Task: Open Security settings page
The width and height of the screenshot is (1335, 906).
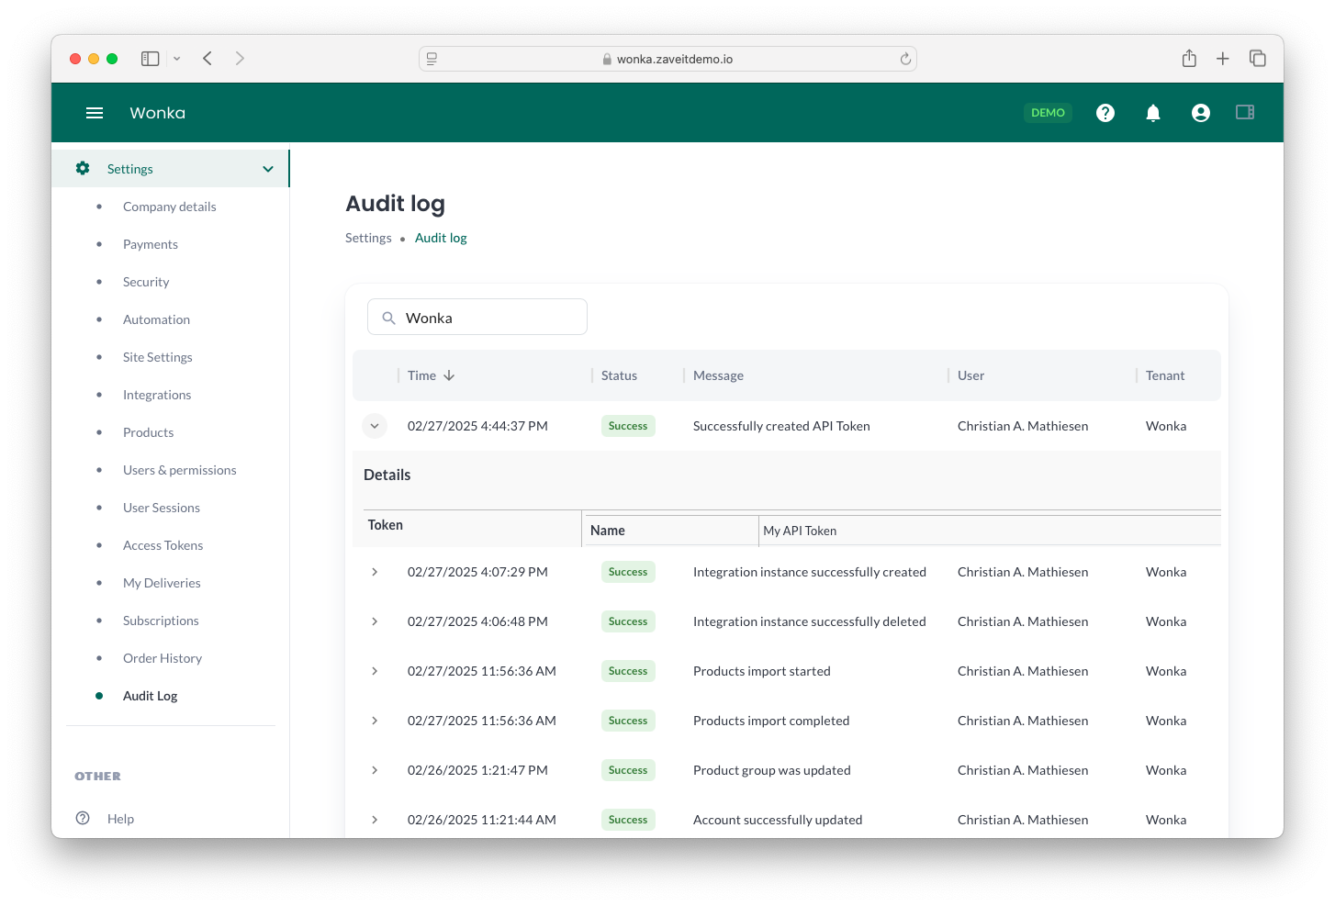Action: tap(146, 282)
